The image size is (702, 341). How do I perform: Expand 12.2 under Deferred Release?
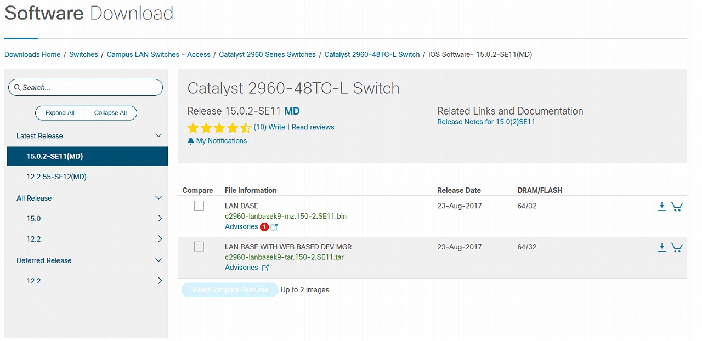160,281
